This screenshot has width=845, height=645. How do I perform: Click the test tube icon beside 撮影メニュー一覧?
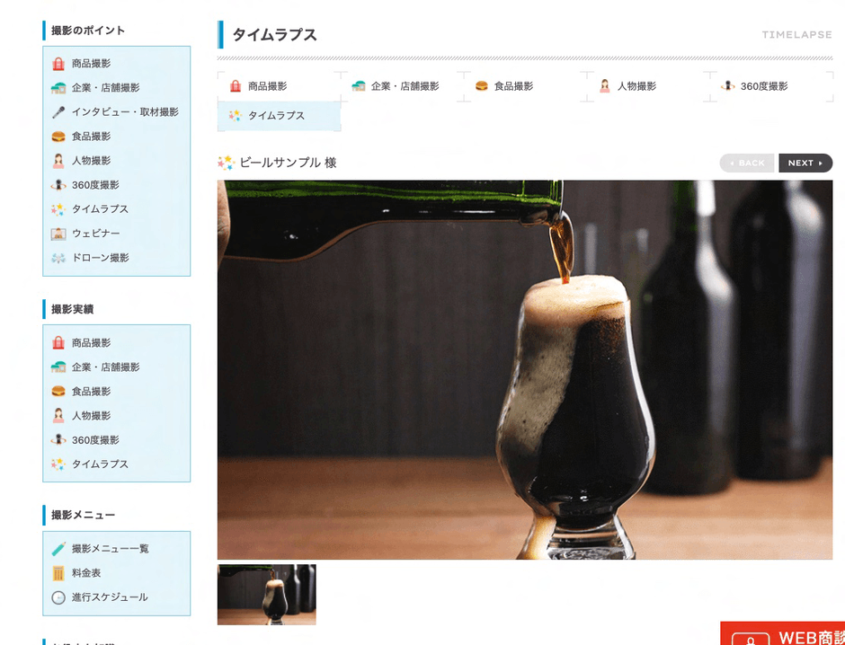(58, 549)
